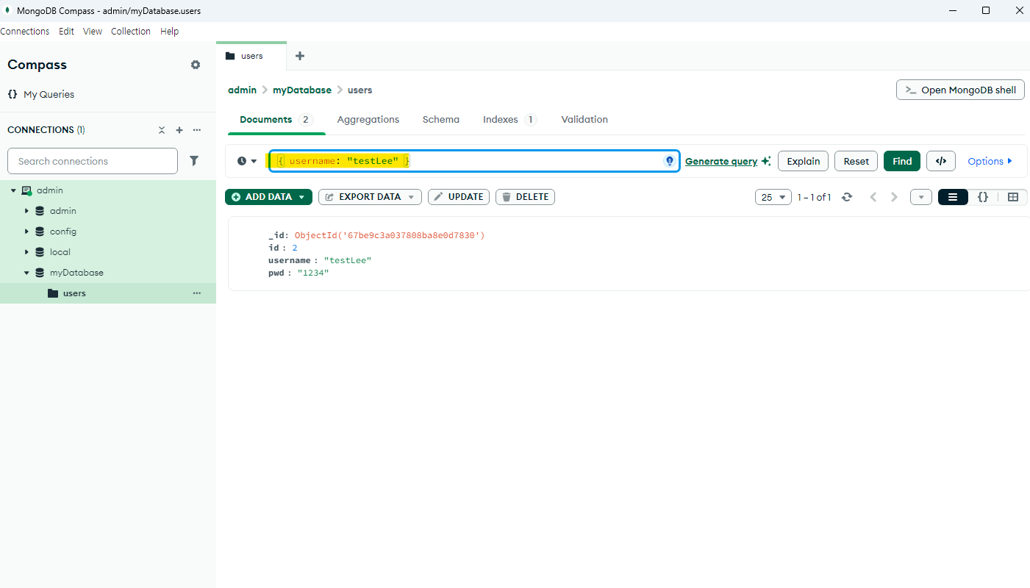Open connections options ellipsis menu

pyautogui.click(x=197, y=130)
